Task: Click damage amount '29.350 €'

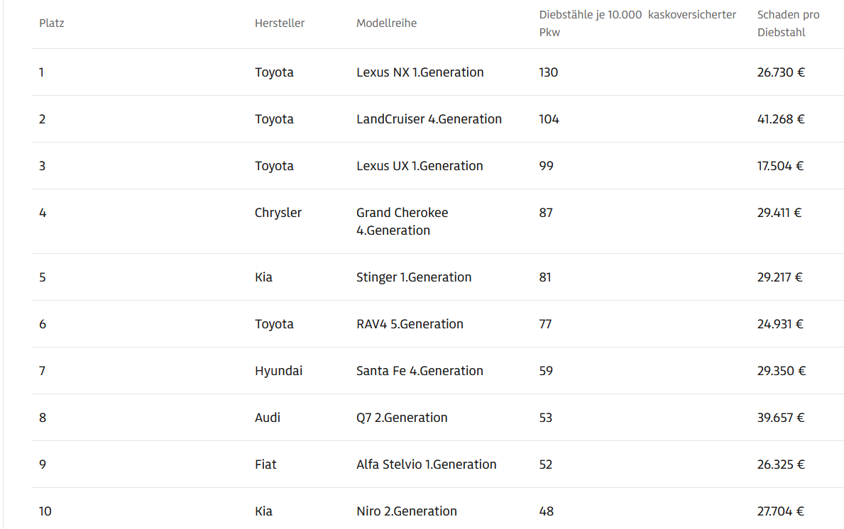Action: pos(782,370)
